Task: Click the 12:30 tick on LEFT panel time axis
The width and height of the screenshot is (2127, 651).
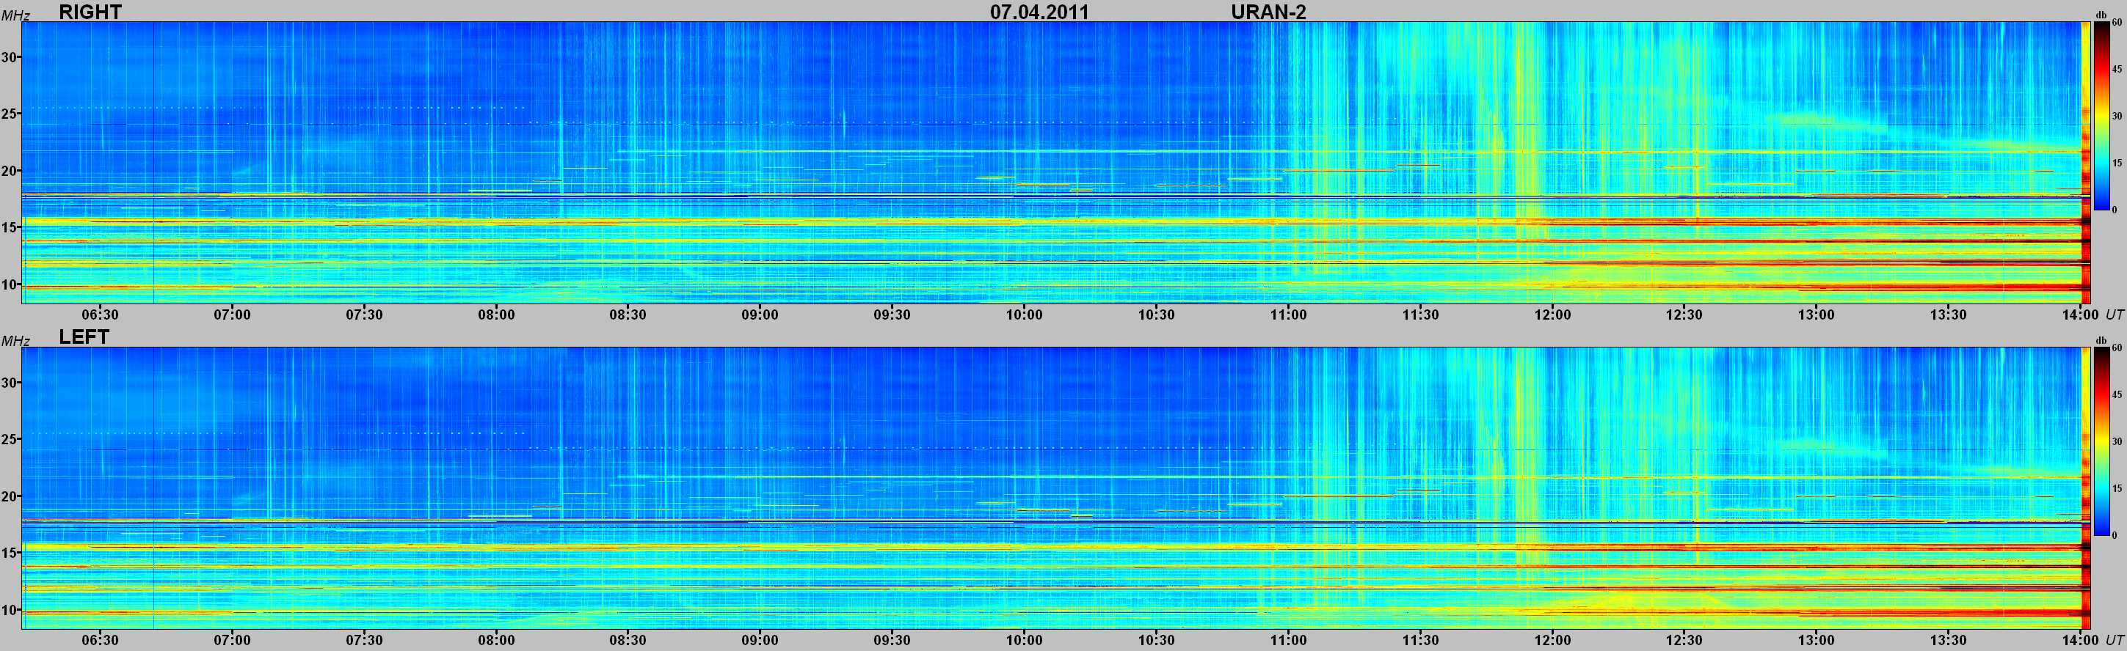Action: (1684, 639)
